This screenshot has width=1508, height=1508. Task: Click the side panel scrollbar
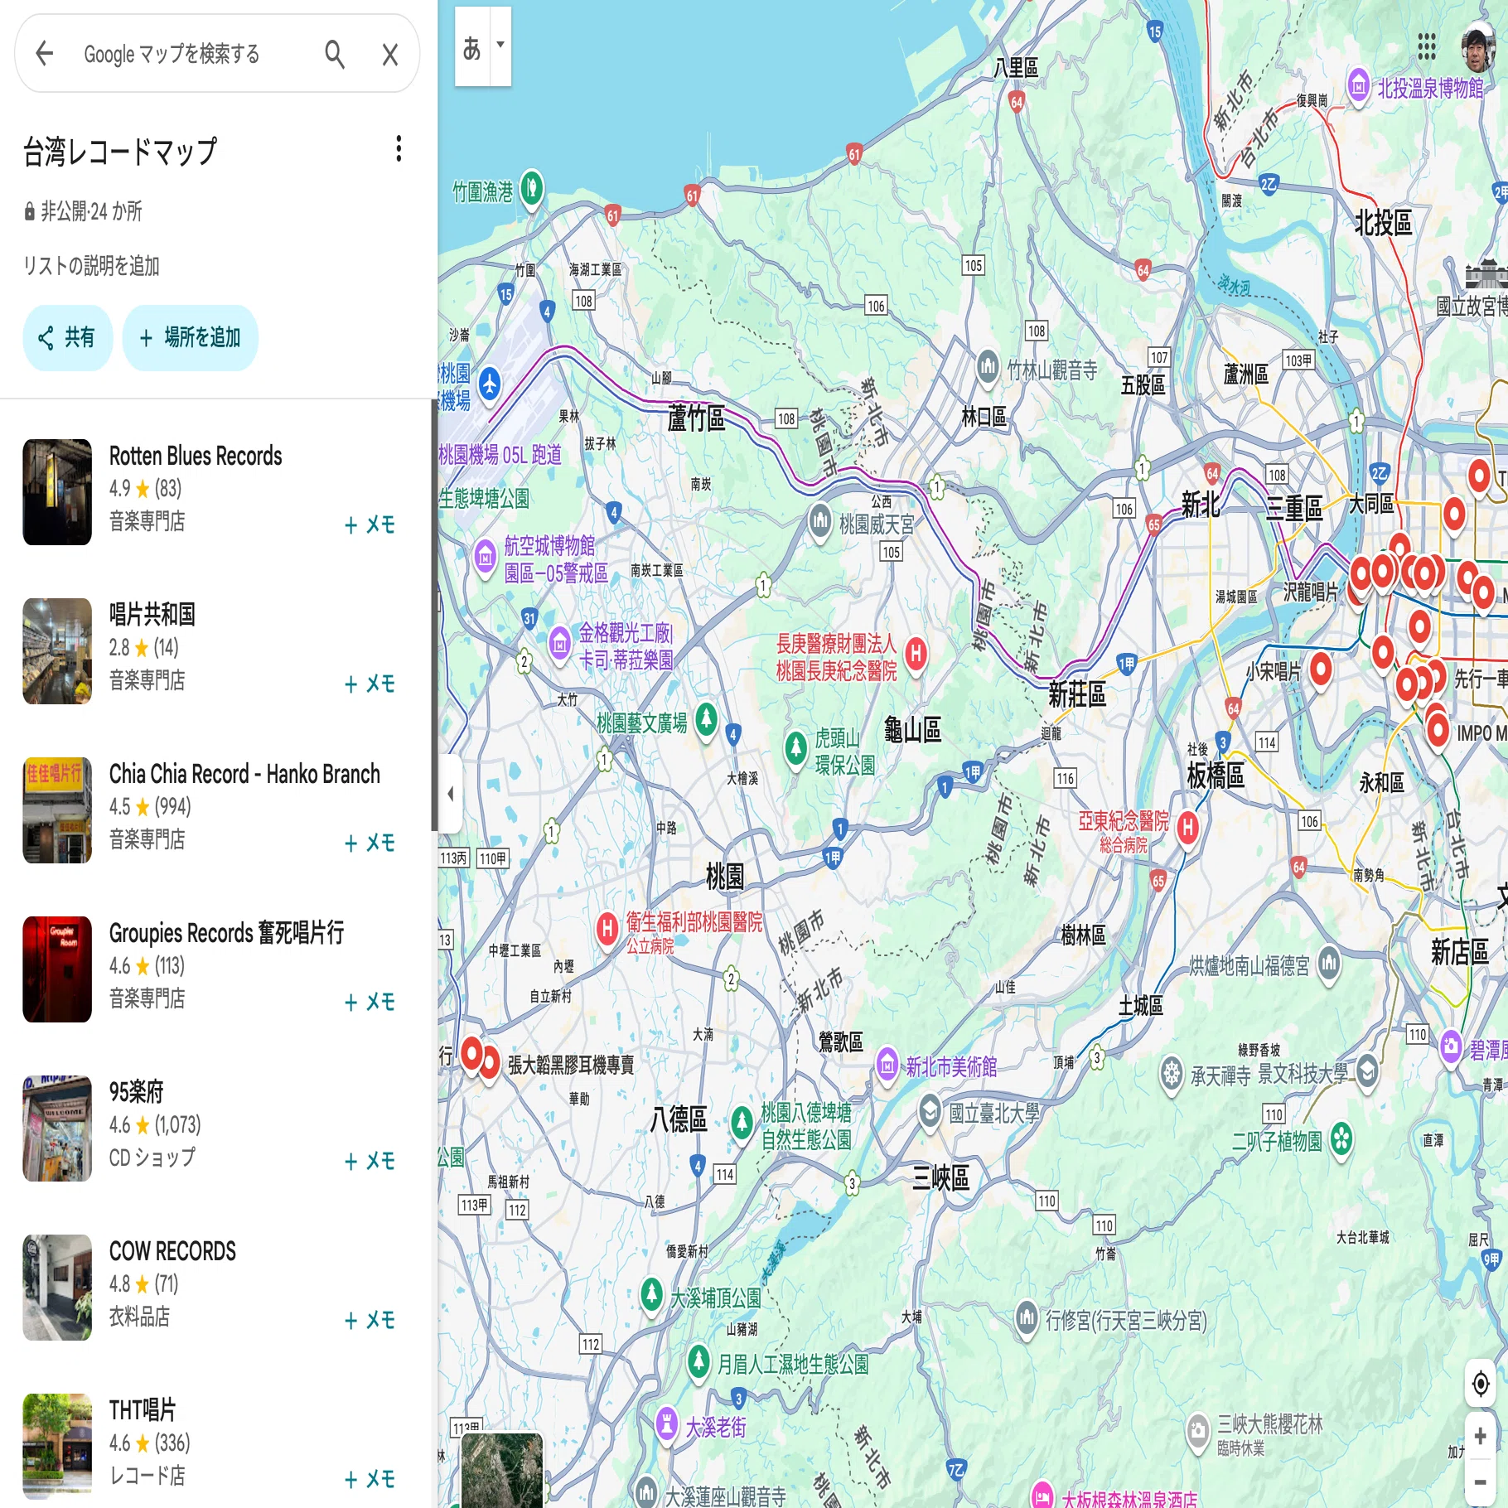coord(433,615)
